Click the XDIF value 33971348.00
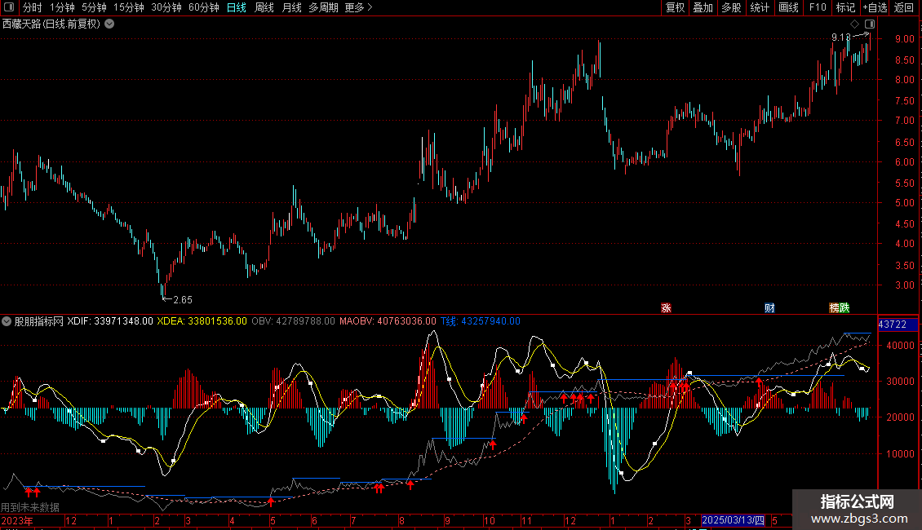Screen dimensions: 922x530 (123, 321)
